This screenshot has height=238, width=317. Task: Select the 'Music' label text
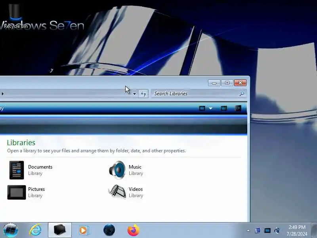(x=135, y=167)
